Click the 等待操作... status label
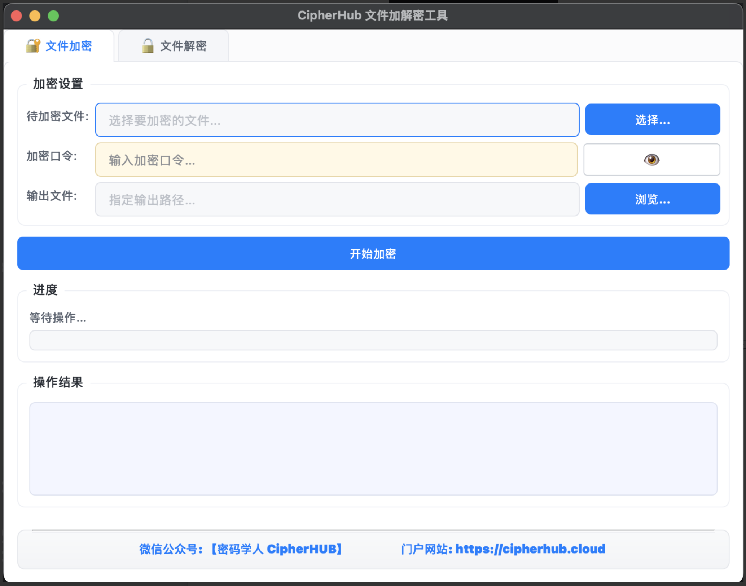This screenshot has width=746, height=586. click(58, 318)
